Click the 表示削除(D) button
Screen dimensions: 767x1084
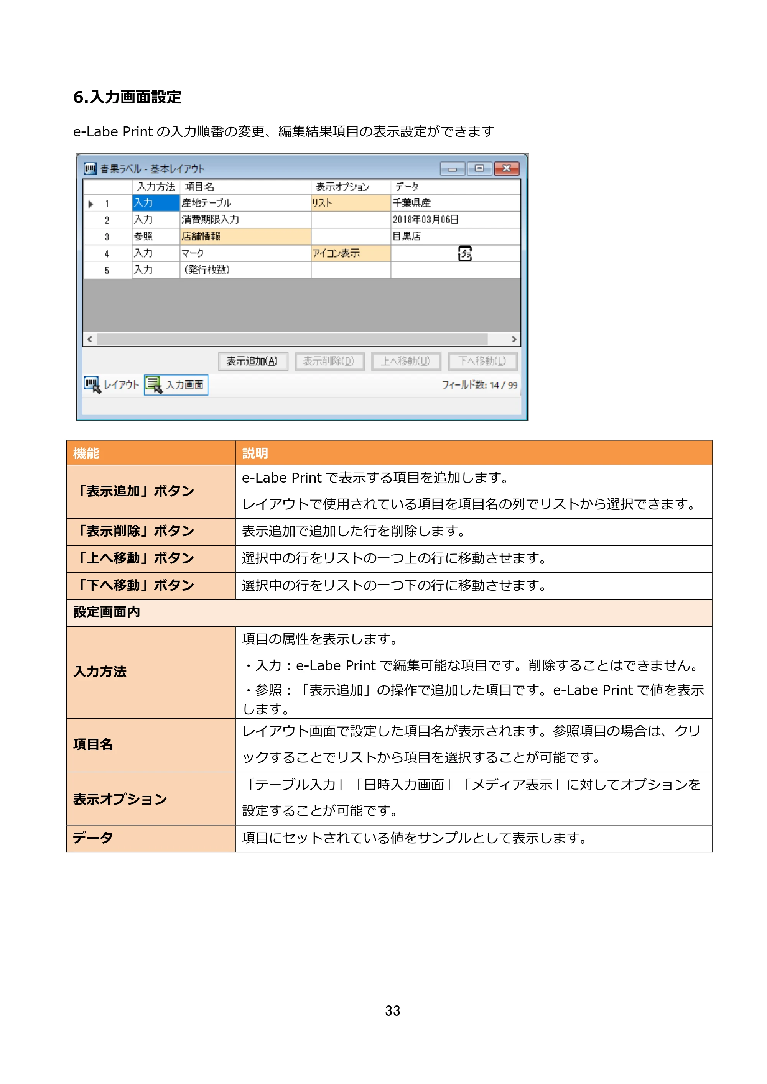click(329, 361)
